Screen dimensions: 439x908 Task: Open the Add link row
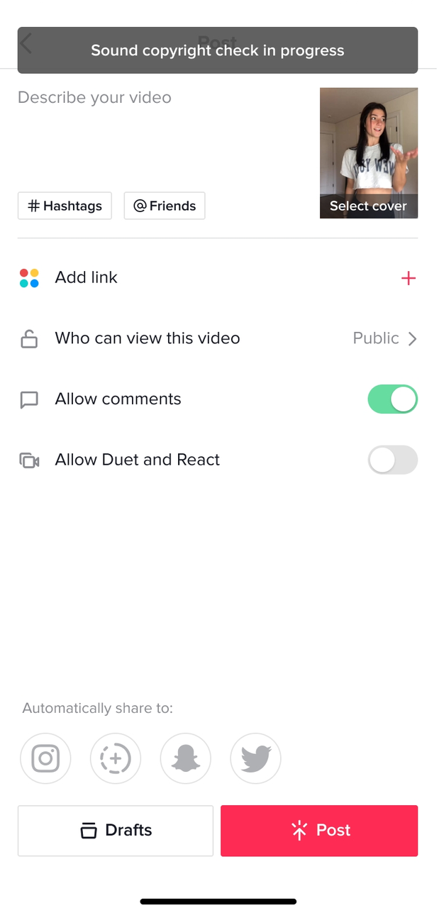pos(87,277)
